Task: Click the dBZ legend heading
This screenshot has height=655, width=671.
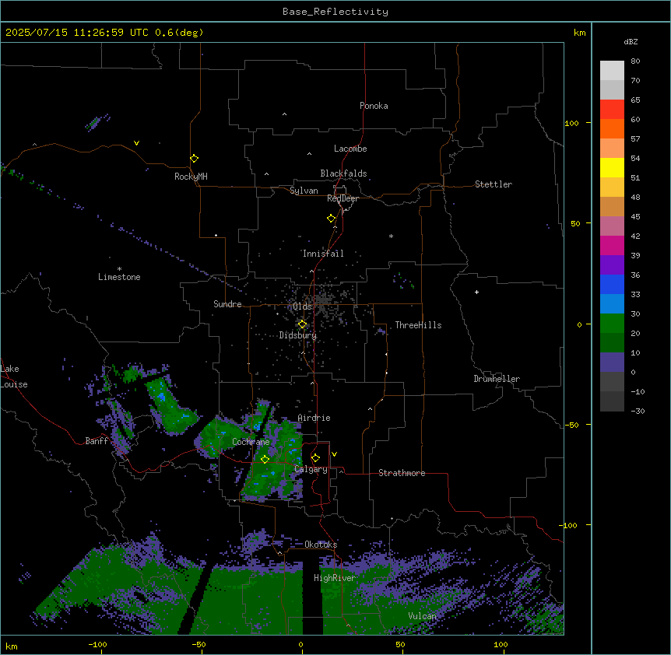Action: (631, 41)
